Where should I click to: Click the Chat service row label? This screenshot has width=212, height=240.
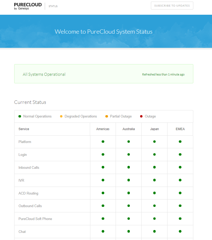(22, 232)
